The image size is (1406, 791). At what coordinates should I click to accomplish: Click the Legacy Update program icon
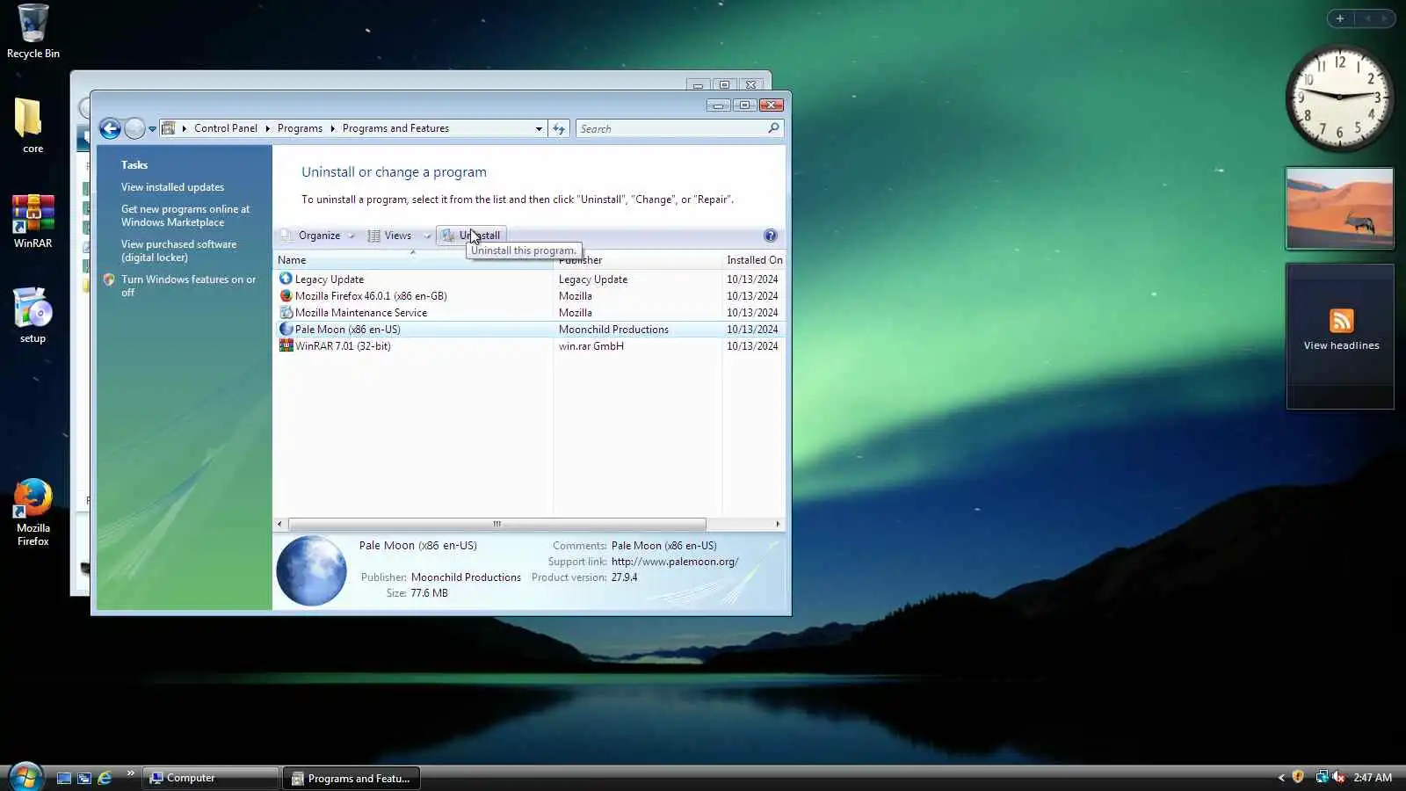pyautogui.click(x=286, y=279)
